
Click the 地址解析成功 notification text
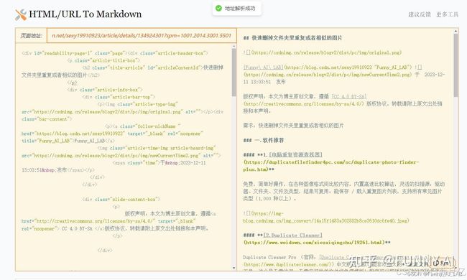coord(240,9)
